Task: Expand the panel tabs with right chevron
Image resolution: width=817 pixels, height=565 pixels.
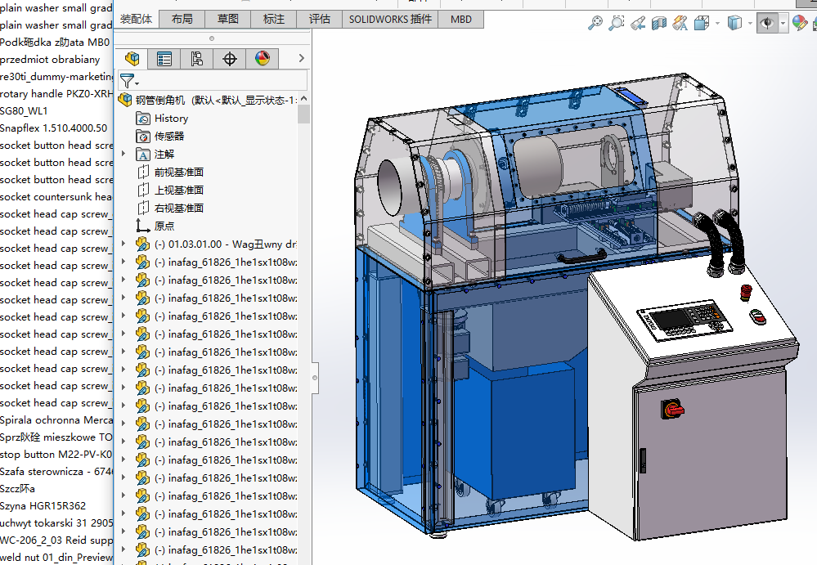Action: (301, 59)
